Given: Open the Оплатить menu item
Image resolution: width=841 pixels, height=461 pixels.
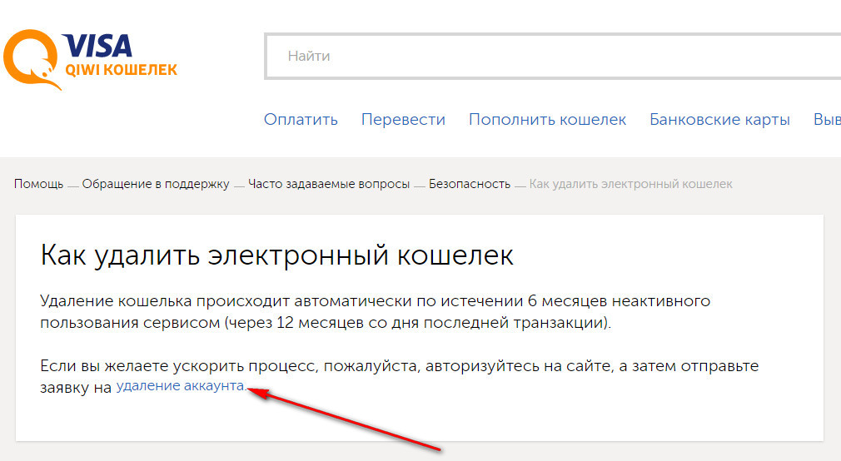Looking at the screenshot, I should 301,120.
